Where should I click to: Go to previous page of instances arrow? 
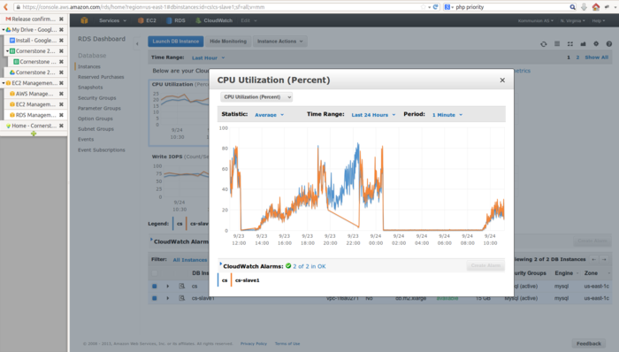click(593, 259)
